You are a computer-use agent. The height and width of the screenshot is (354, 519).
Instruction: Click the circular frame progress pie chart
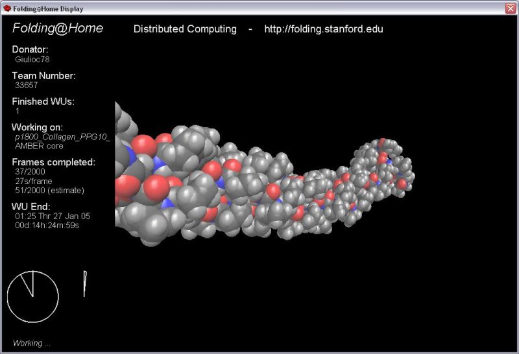[x=32, y=297]
